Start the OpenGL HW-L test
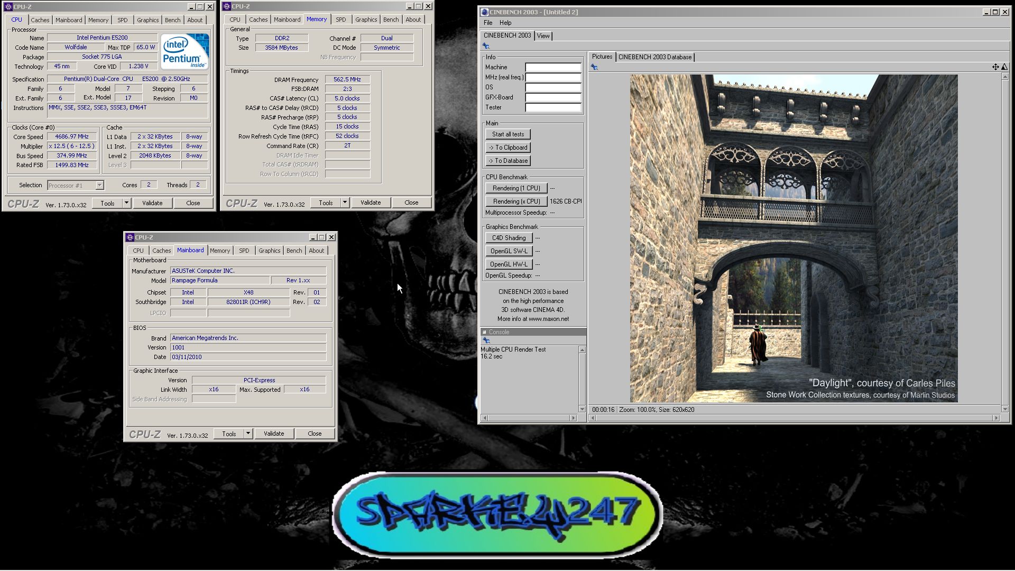The height and width of the screenshot is (571, 1015). pos(509,264)
